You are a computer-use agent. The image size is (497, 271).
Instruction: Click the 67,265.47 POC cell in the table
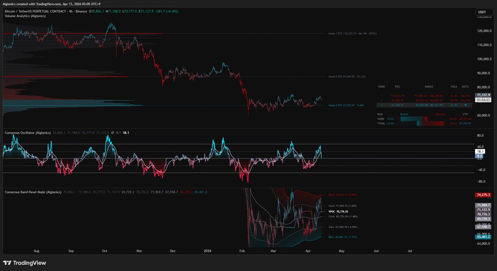click(x=398, y=105)
